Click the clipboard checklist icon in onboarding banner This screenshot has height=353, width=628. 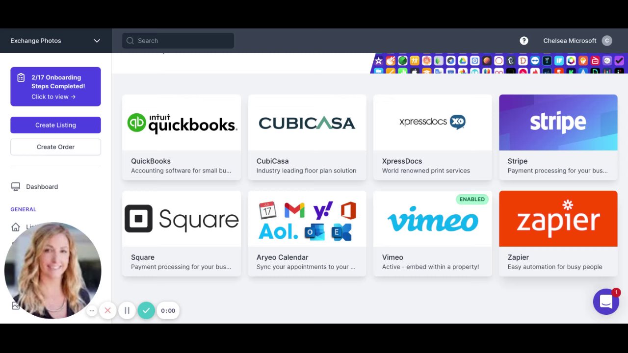(21, 77)
